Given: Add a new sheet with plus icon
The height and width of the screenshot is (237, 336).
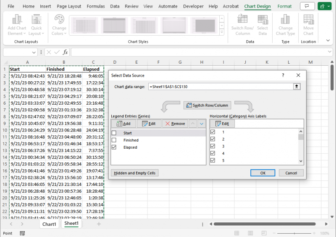Looking at the screenshot, I should click(99, 224).
